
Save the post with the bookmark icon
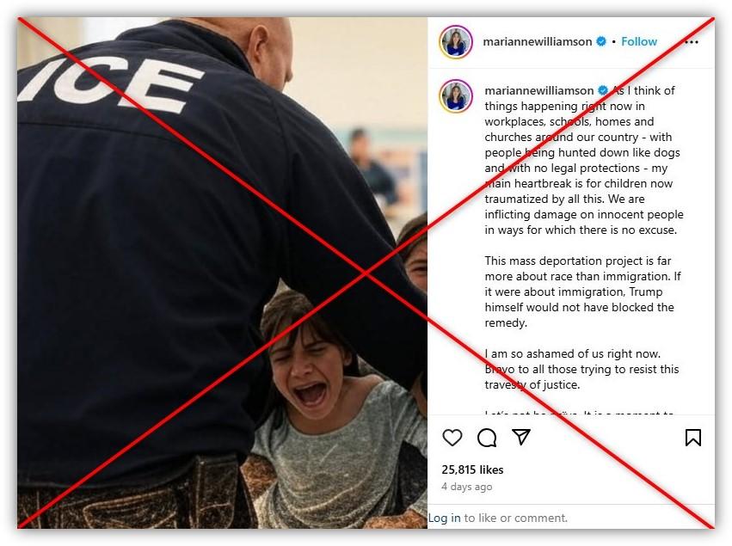[x=693, y=438]
